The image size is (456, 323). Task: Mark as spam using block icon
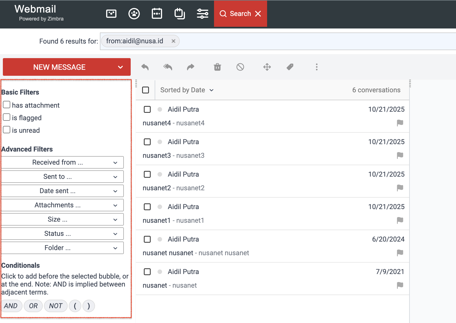[240, 67]
